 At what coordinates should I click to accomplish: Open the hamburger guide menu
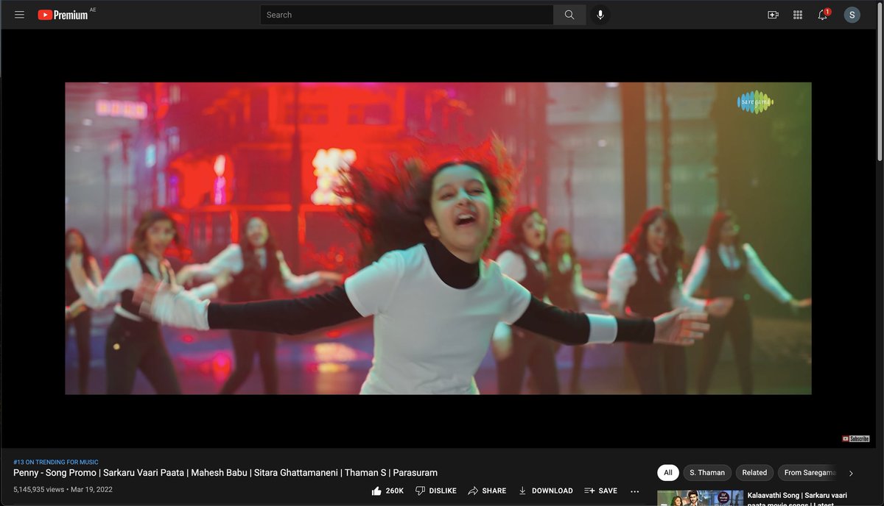coord(20,15)
